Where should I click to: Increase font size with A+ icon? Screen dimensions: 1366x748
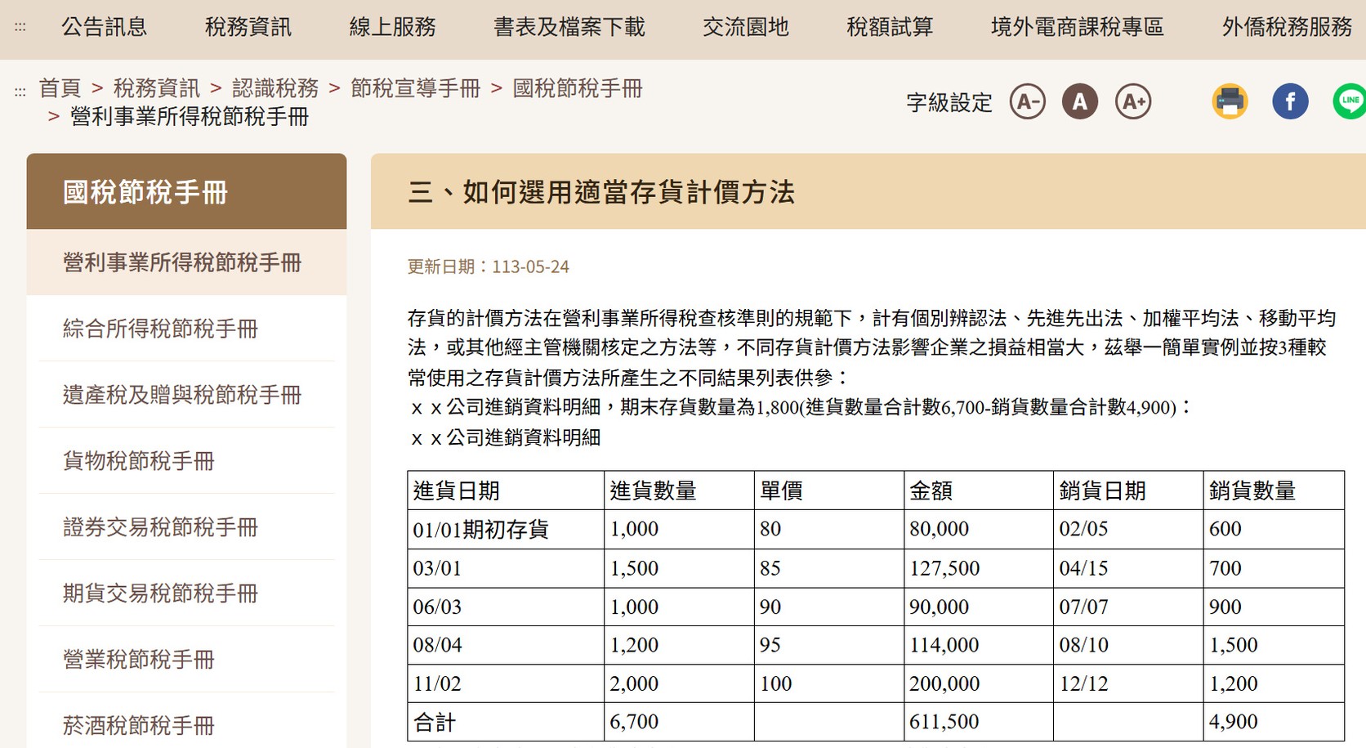pos(1133,102)
